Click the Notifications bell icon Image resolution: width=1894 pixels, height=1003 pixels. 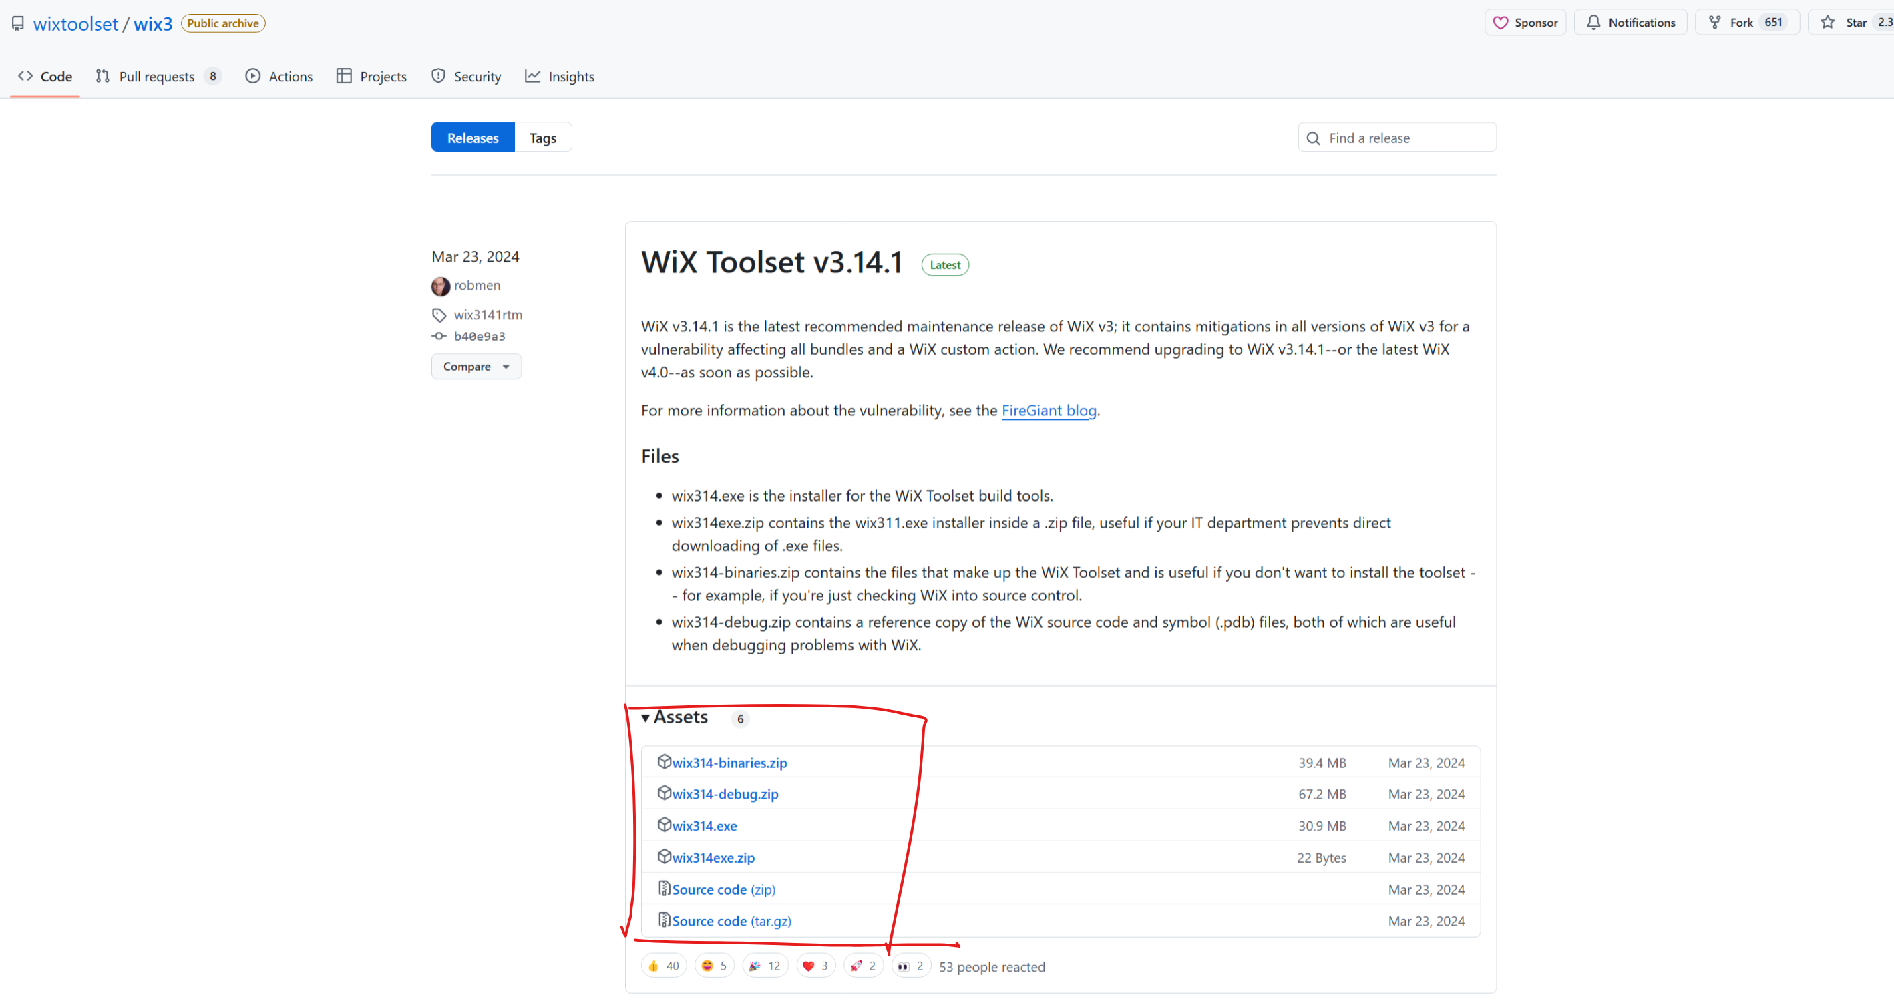(x=1593, y=23)
